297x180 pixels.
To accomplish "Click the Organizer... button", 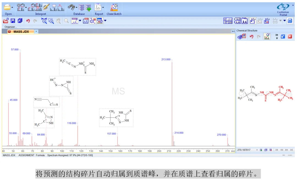I will coord(11,27).
